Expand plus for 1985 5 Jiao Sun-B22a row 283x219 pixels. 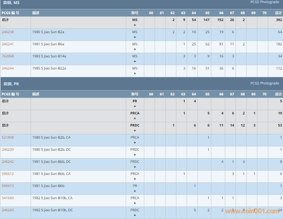coord(135,73)
